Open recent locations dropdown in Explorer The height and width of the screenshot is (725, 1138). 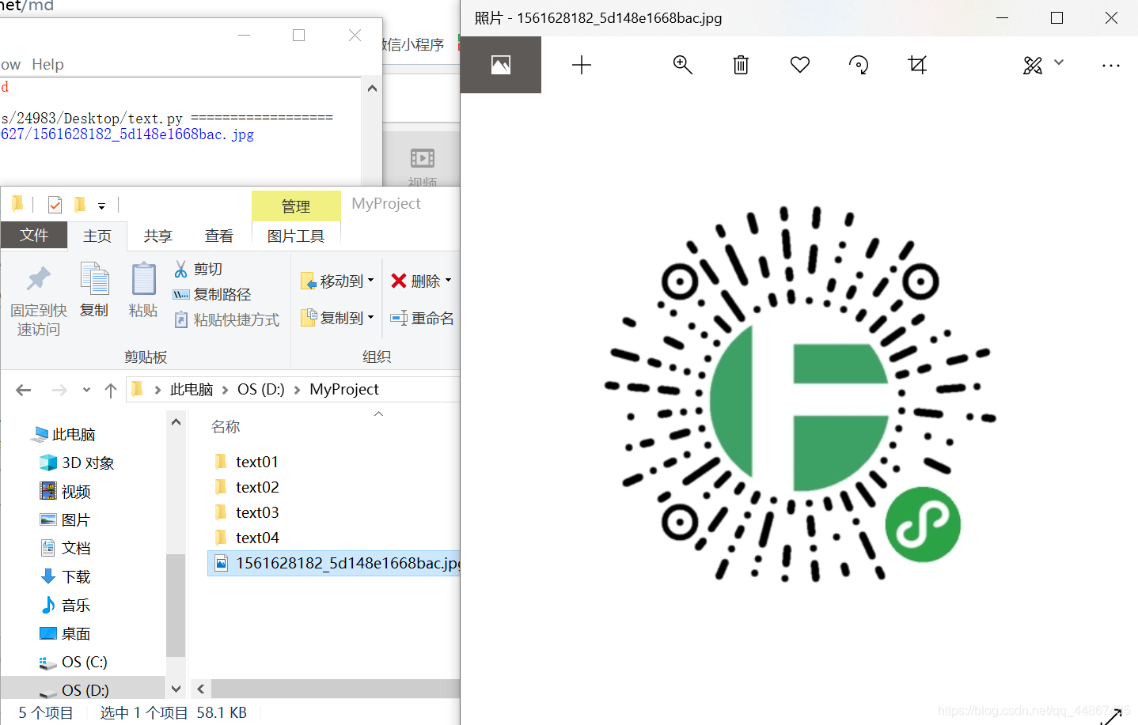pos(86,390)
